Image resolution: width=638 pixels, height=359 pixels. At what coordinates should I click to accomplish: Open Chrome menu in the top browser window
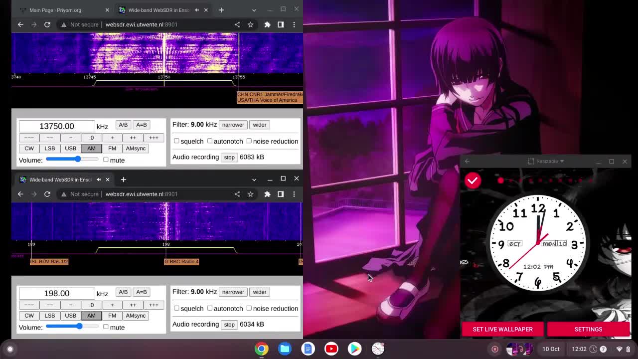(x=294, y=24)
